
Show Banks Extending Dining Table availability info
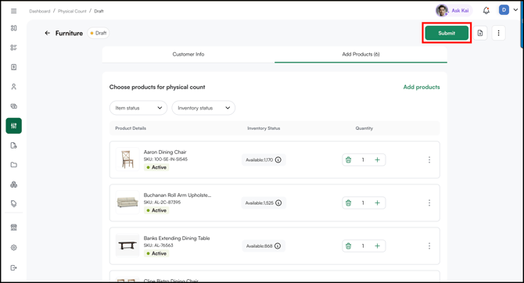[278, 246]
